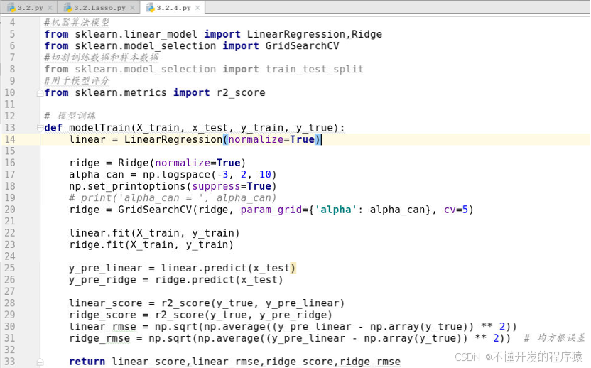Click 'np.logspace' on line 17
Viewport: 591px width, 368px height.
point(176,175)
